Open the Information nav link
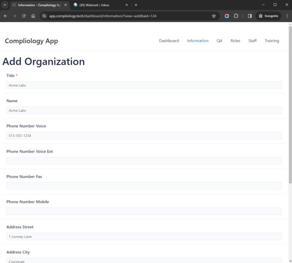 click(198, 41)
